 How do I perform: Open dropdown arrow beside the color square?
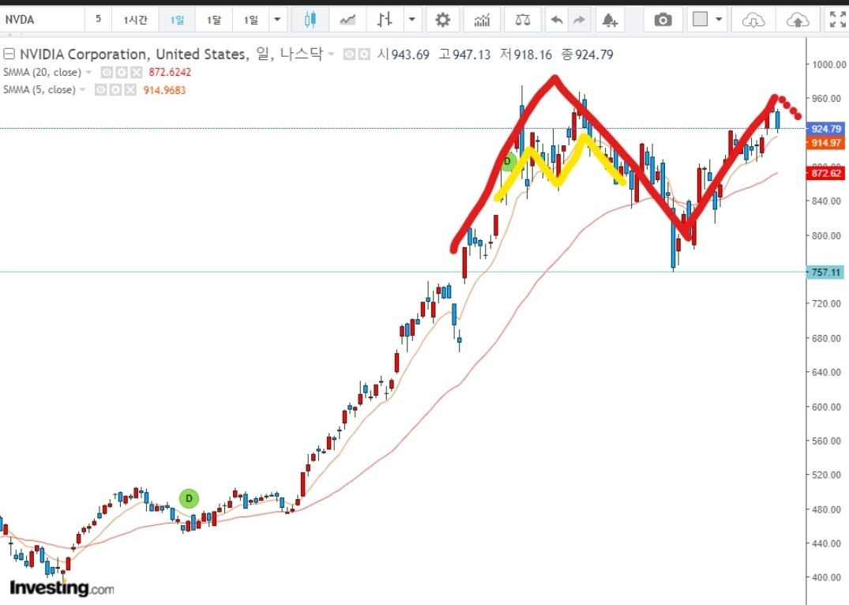(x=719, y=20)
